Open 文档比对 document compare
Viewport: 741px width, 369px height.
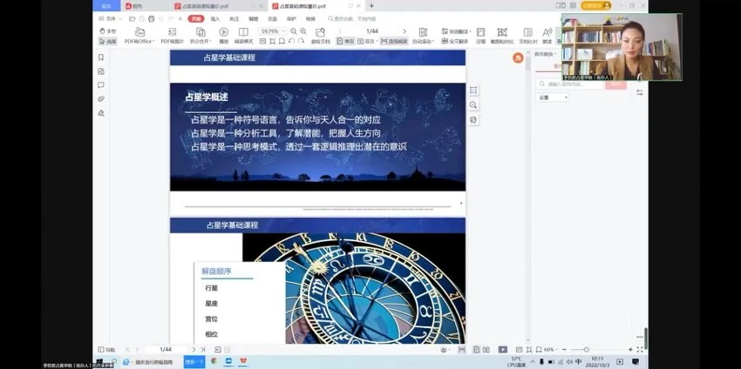coord(528,37)
